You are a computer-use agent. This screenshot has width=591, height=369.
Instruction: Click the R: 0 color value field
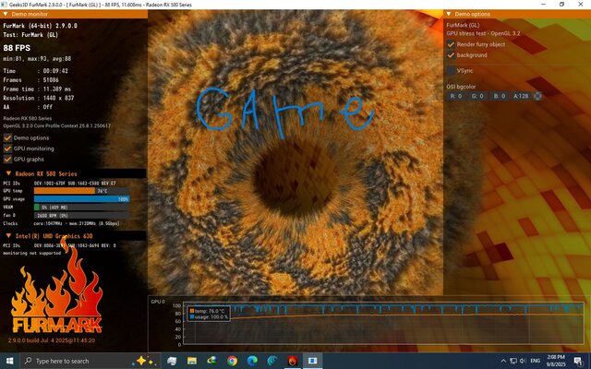pos(456,96)
